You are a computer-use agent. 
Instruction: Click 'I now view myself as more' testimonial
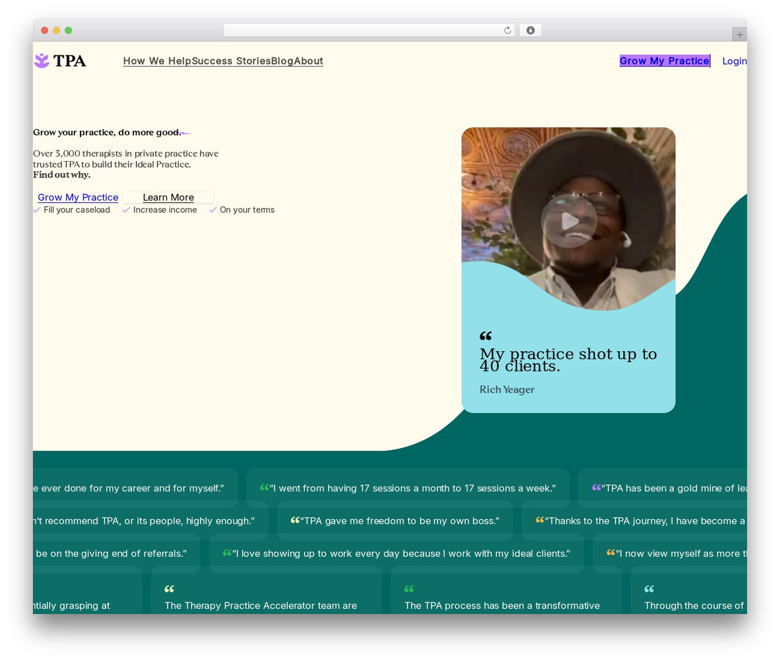pos(670,554)
